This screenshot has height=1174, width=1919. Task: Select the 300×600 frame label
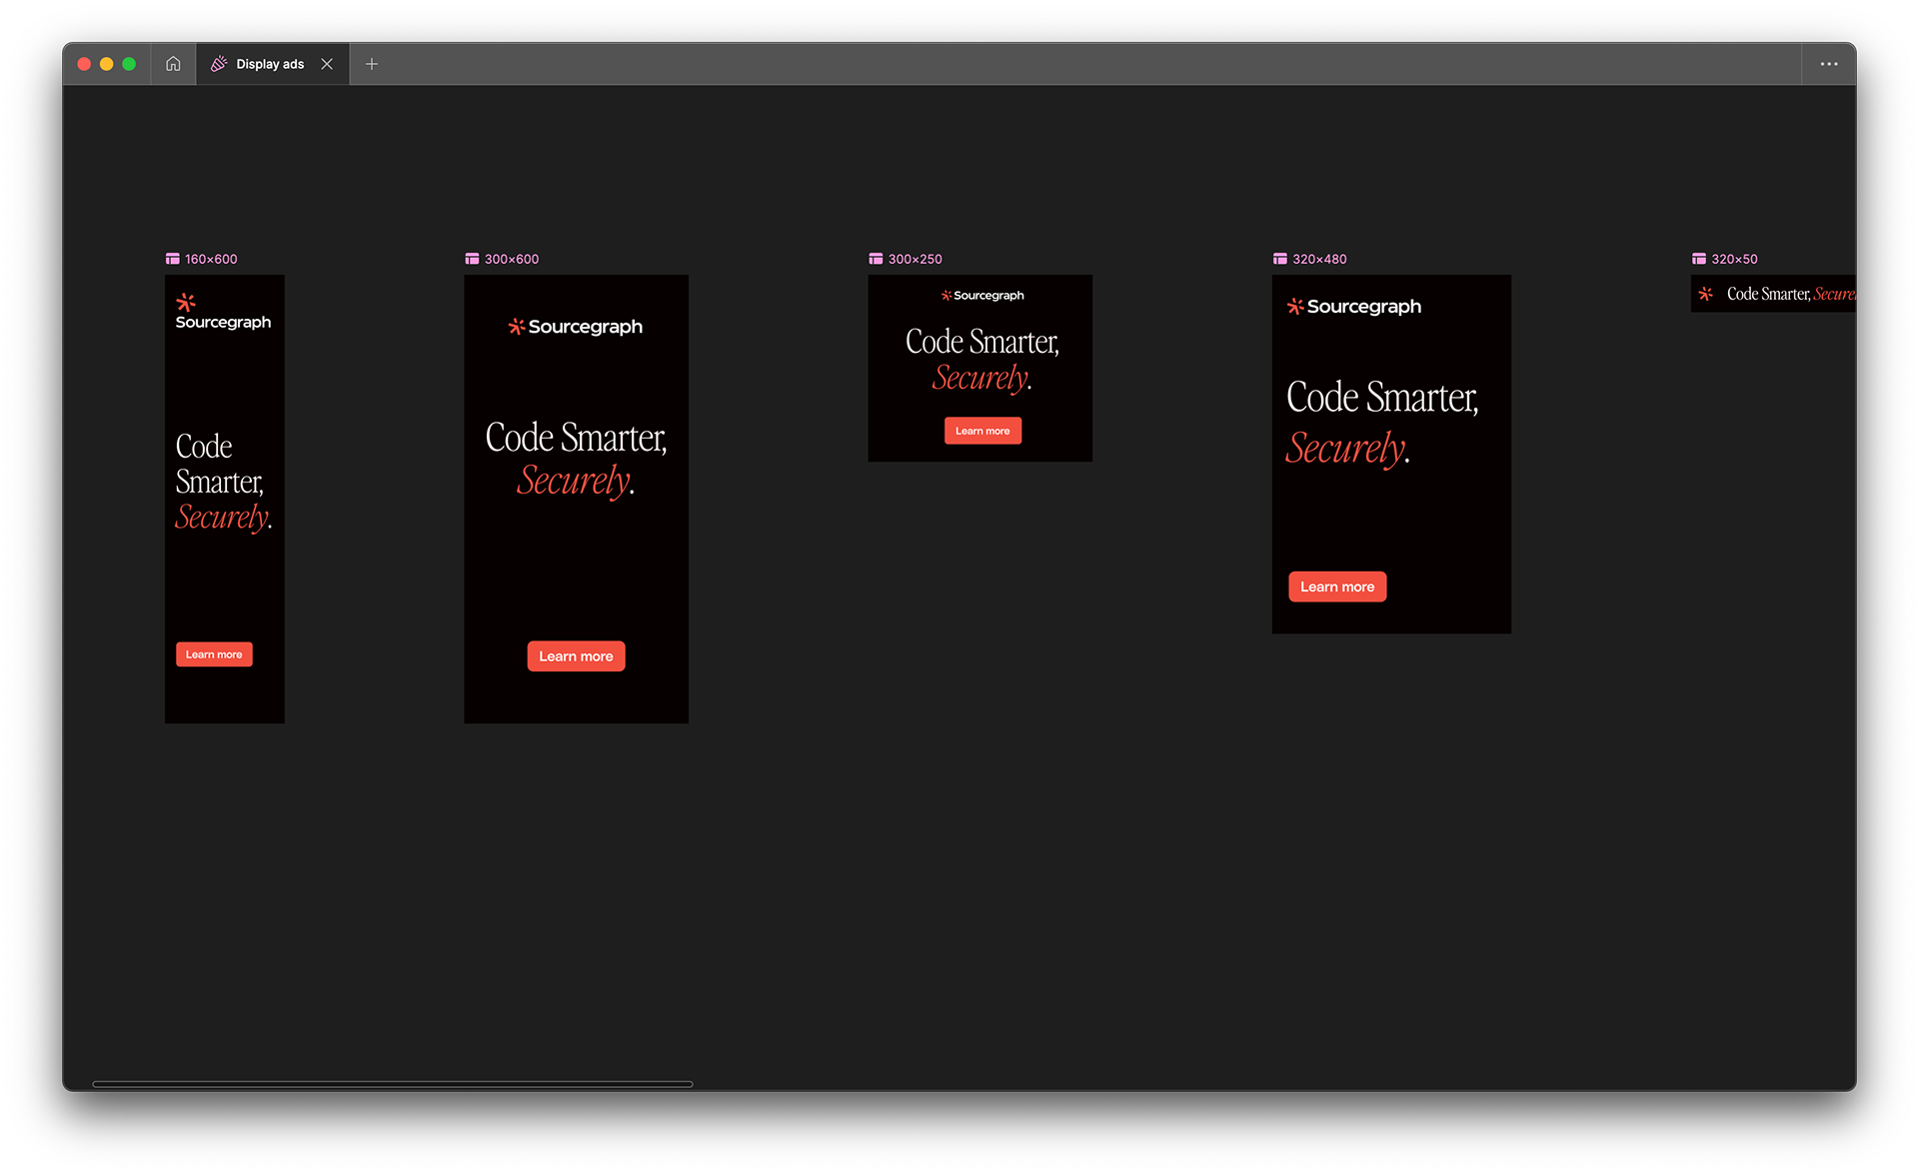click(x=512, y=258)
